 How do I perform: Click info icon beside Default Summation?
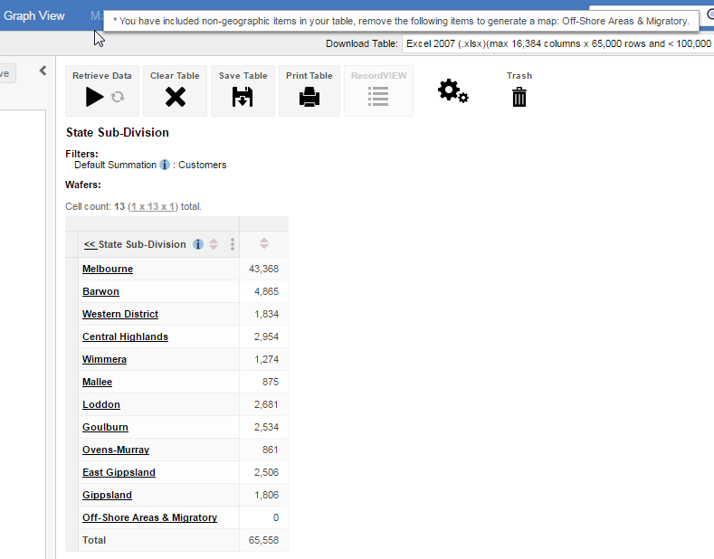coord(165,166)
